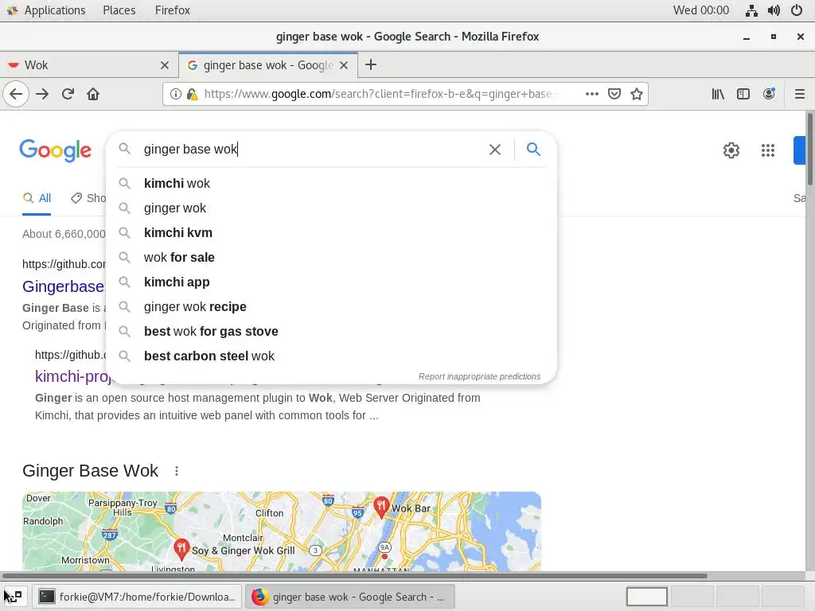Click the blue search magnifier button

pyautogui.click(x=533, y=150)
